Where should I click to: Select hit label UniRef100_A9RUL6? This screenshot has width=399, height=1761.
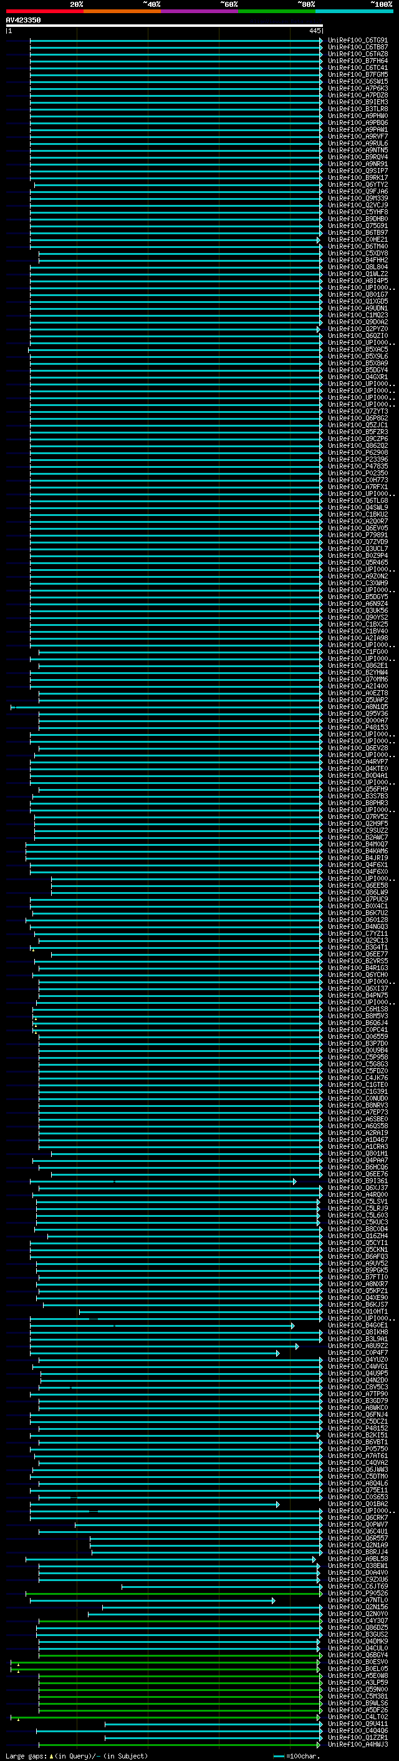[x=357, y=143]
